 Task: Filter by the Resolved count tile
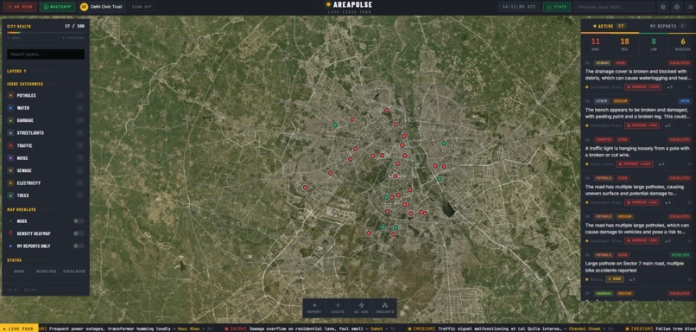tap(683, 44)
